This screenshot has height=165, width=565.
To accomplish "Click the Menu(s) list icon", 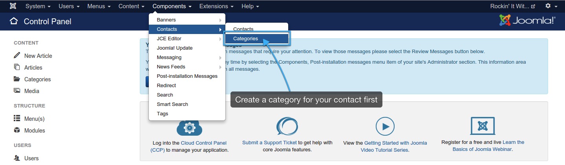I will [x=17, y=118].
